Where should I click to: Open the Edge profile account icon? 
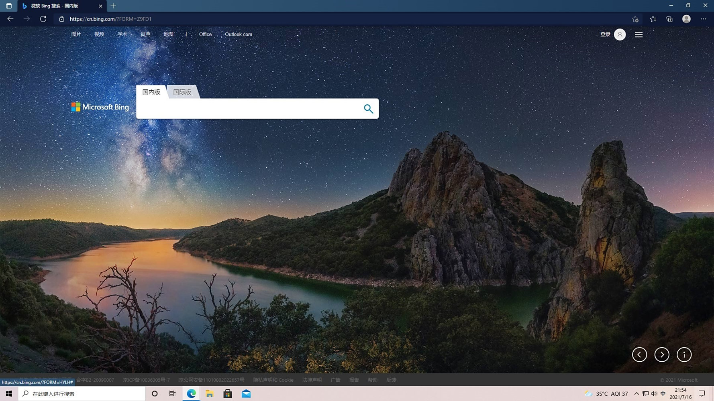[x=686, y=19]
